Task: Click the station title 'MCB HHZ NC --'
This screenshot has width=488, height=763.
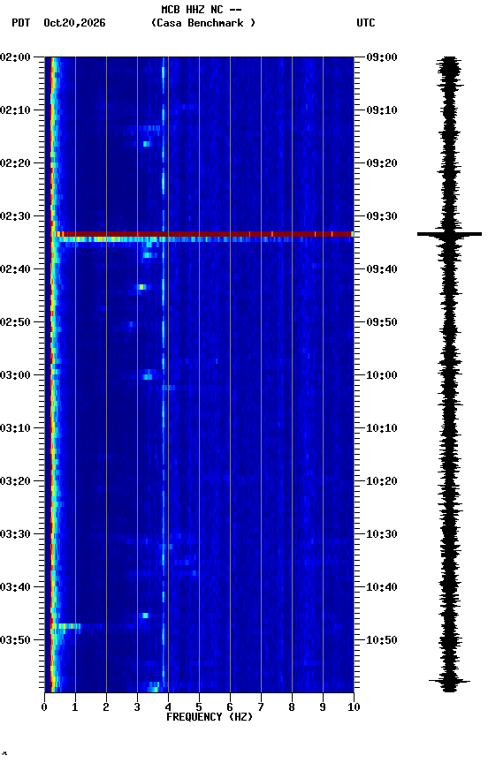Action: 202,10
